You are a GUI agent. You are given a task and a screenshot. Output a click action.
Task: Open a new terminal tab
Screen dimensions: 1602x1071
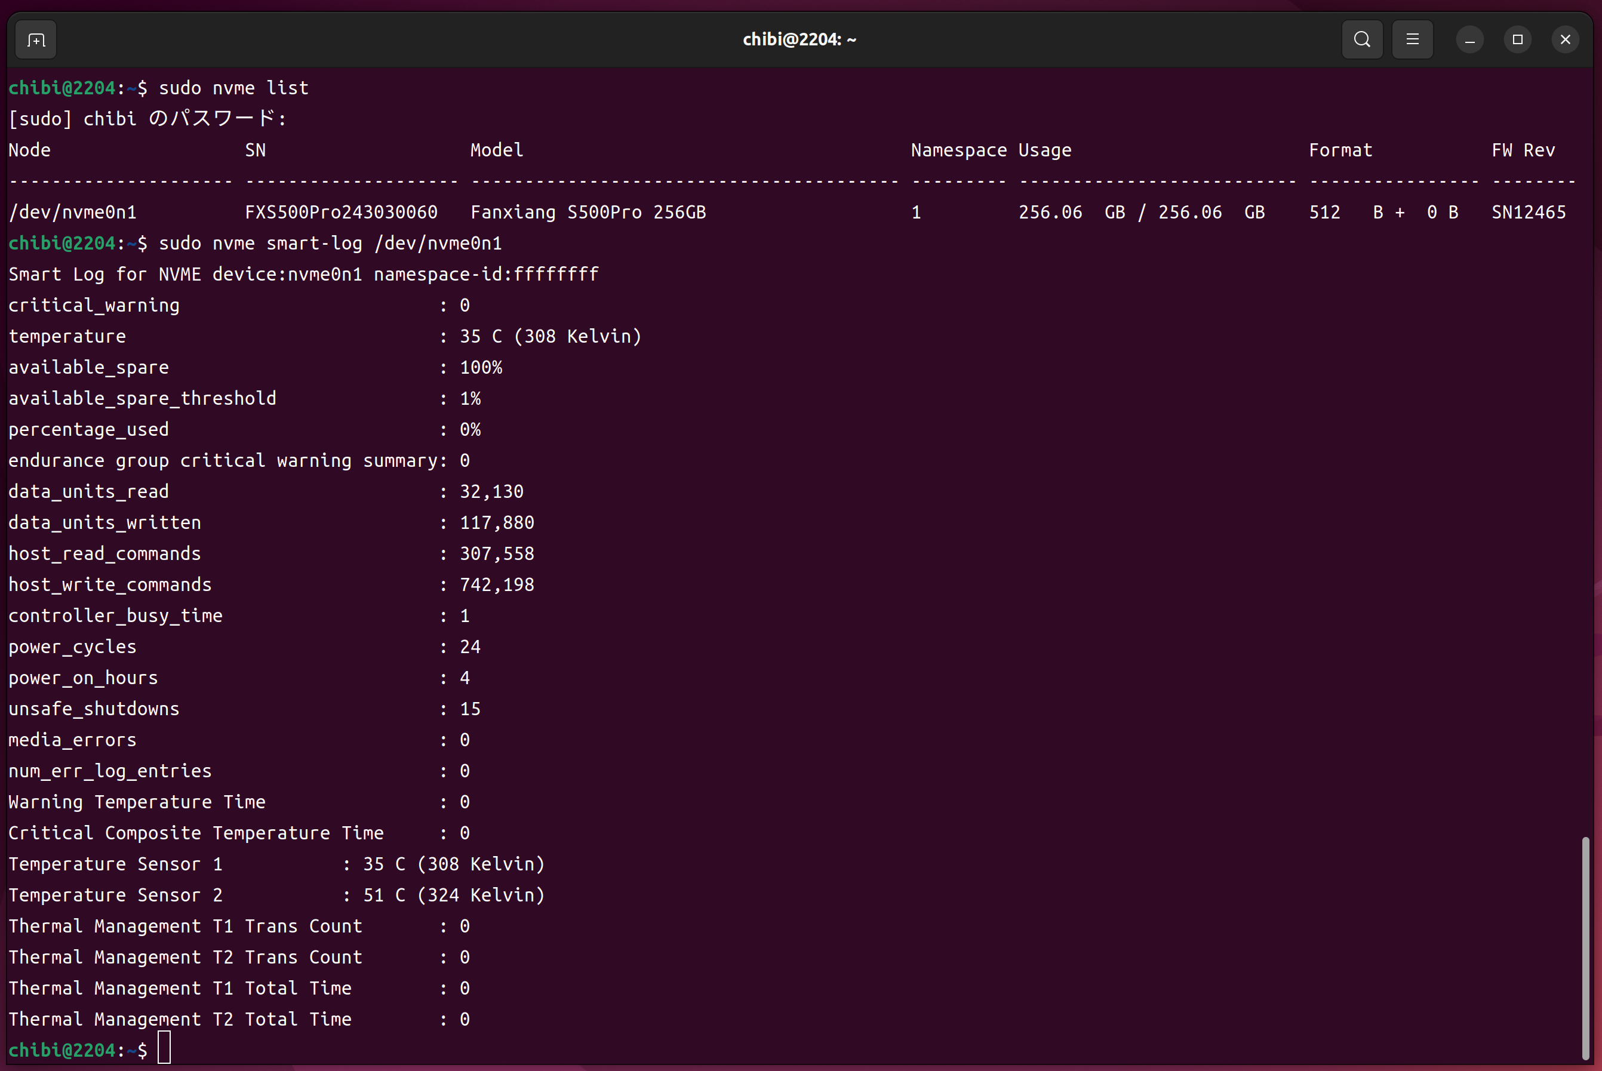(36, 41)
